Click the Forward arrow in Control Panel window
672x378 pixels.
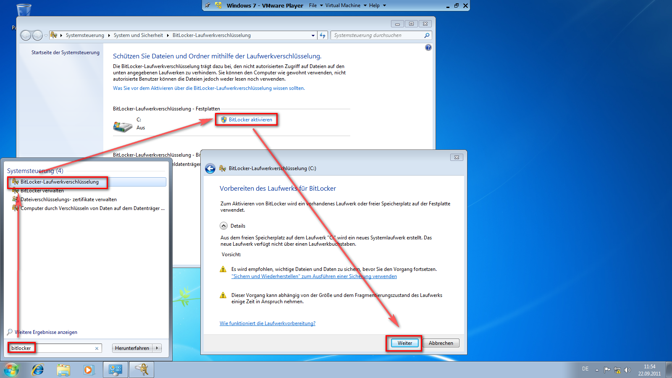pyautogui.click(x=37, y=35)
